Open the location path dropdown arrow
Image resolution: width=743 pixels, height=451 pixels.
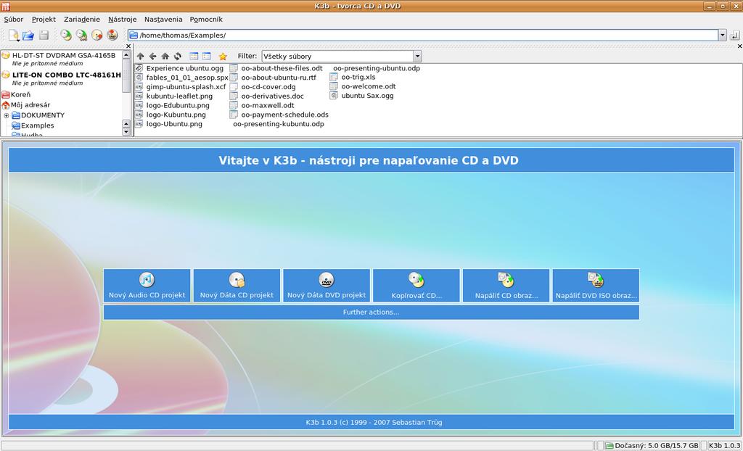722,35
